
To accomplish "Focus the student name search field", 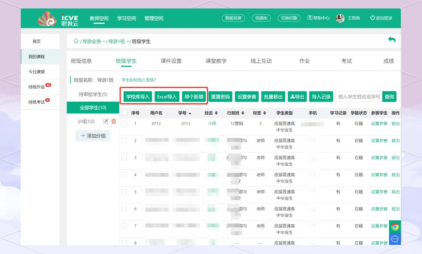I will (359, 97).
